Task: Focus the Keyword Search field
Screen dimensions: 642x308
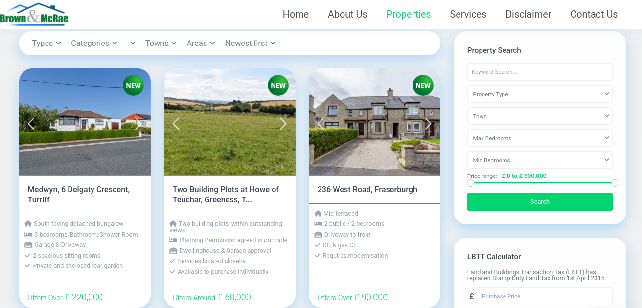Action: 540,72
